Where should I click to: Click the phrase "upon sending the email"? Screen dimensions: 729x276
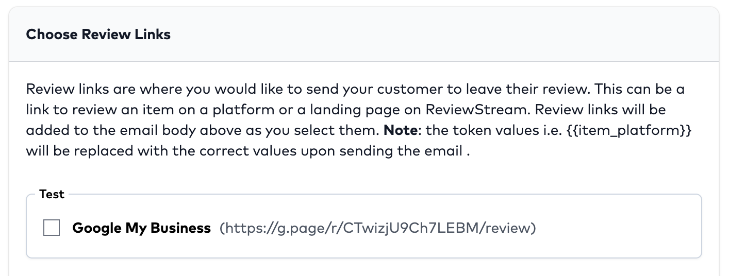coord(384,151)
